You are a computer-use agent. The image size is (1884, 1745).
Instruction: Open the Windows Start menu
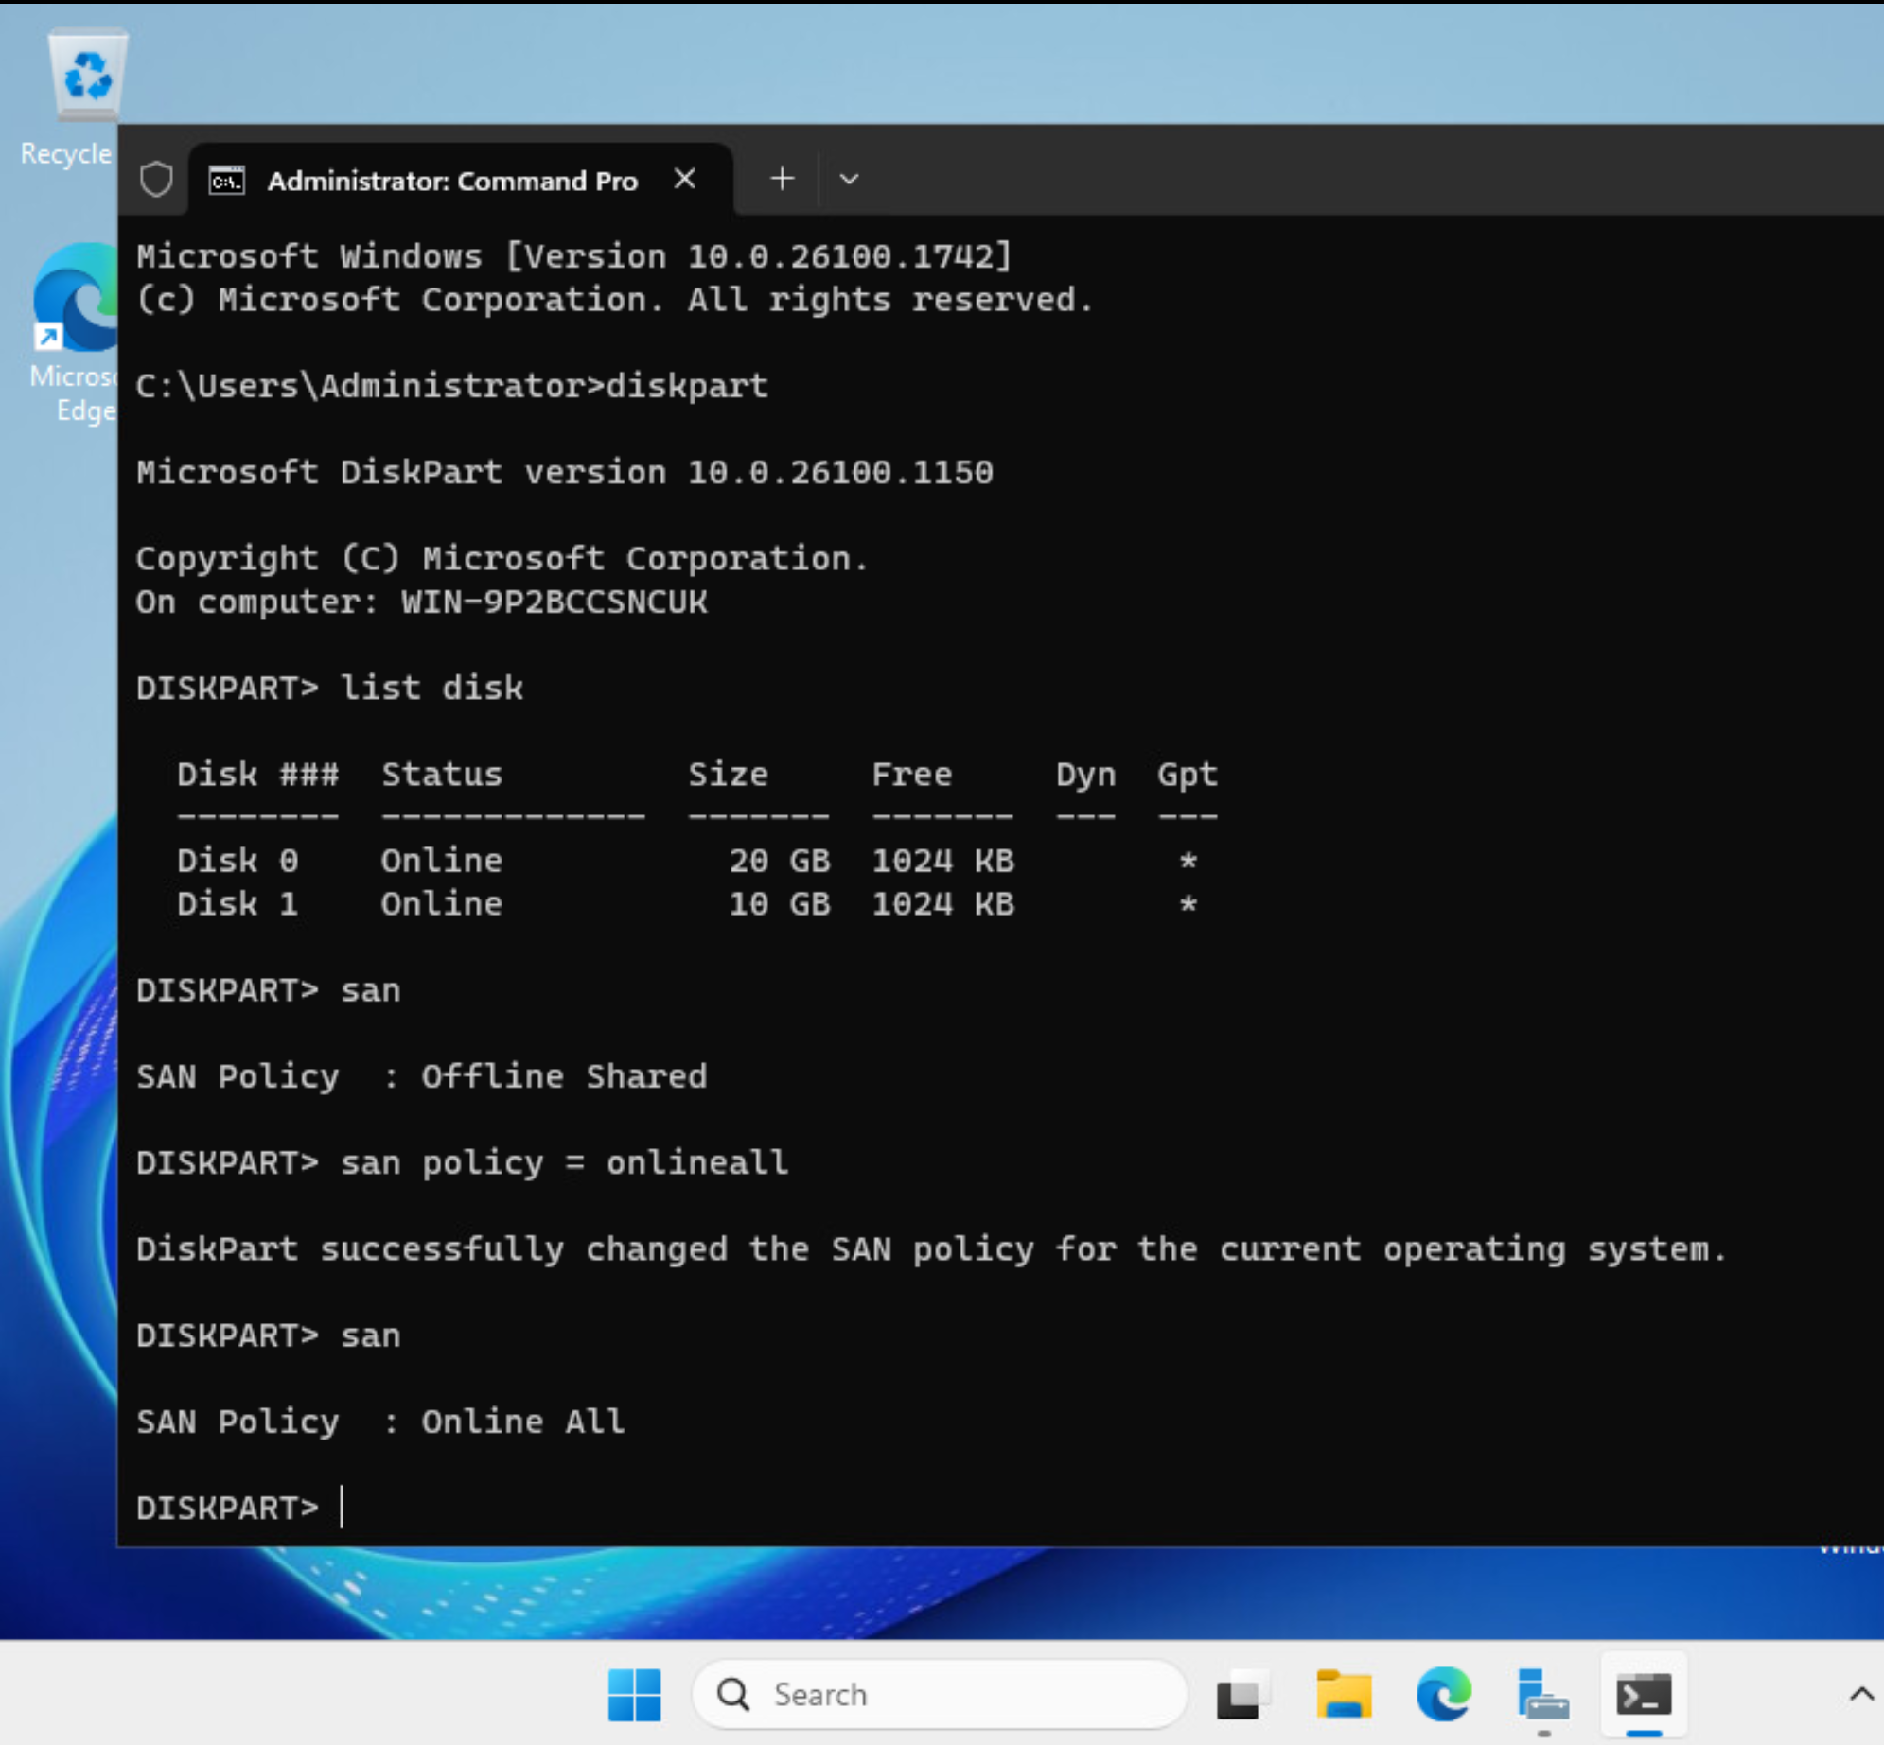coord(634,1694)
